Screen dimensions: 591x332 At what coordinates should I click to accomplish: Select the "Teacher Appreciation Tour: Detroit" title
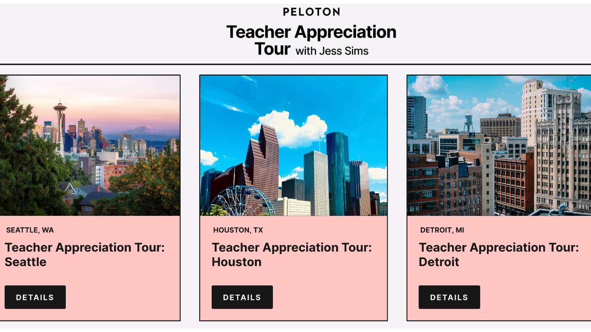499,255
